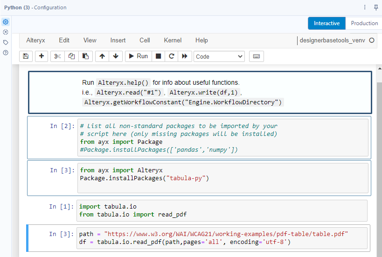Image resolution: width=382 pixels, height=257 pixels.
Task: Restart kernel and rerun all cells
Action: 185,56
